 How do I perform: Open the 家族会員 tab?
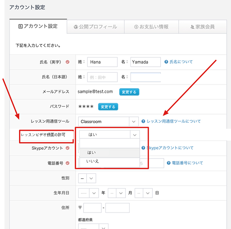pyautogui.click(x=202, y=27)
